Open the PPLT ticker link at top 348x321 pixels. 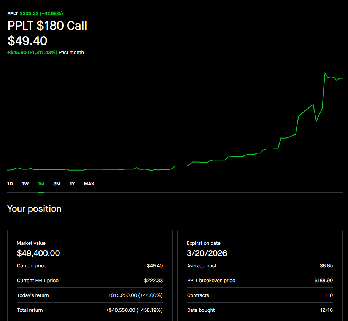(x=13, y=14)
